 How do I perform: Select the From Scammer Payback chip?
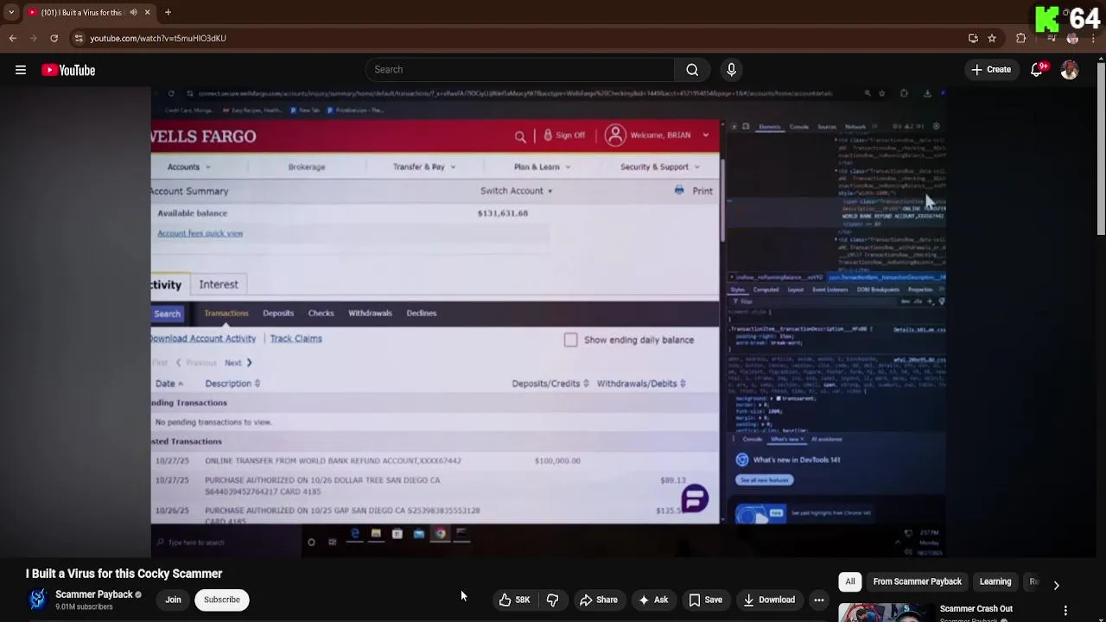tap(917, 582)
